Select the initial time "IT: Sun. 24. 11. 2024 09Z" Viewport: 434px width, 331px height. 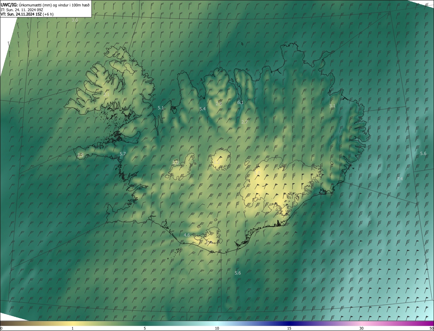[x=22, y=9]
